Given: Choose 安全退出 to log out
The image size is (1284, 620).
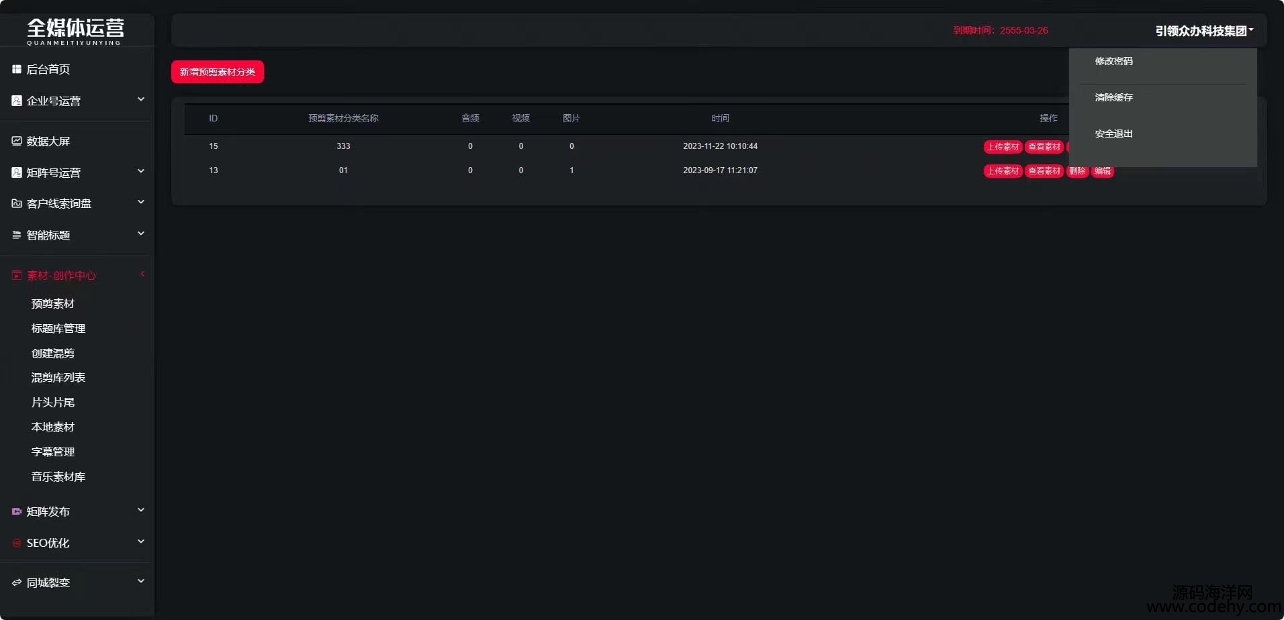Looking at the screenshot, I should 1113,134.
